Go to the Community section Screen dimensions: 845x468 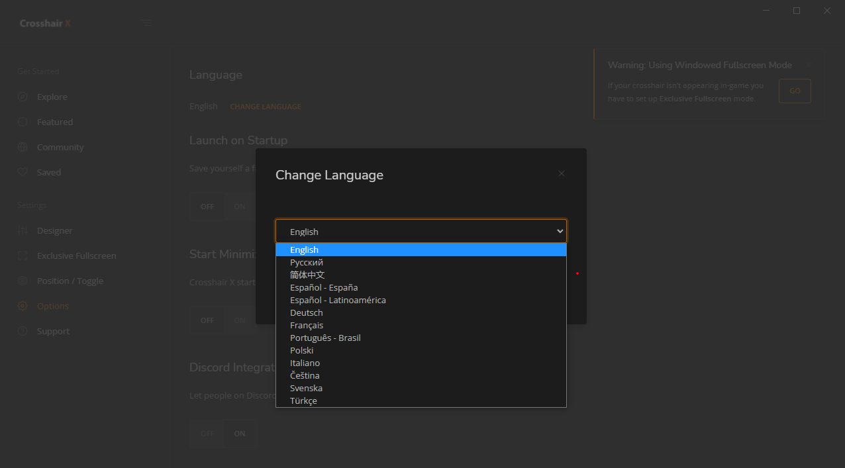click(60, 147)
